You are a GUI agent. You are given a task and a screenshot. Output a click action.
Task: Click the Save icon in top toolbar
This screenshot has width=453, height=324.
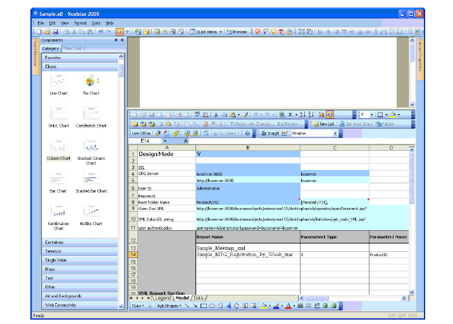coord(55,31)
